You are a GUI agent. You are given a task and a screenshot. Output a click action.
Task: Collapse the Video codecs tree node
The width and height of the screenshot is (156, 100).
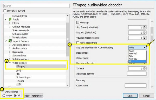tap(10, 63)
